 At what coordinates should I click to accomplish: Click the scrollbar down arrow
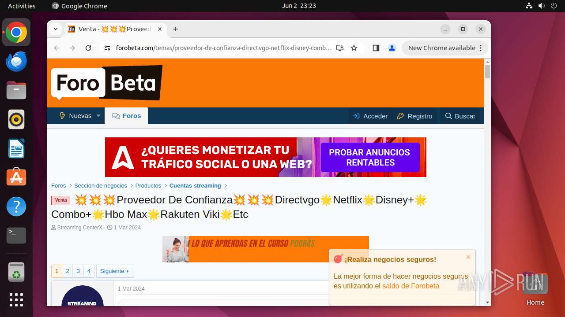click(x=487, y=302)
